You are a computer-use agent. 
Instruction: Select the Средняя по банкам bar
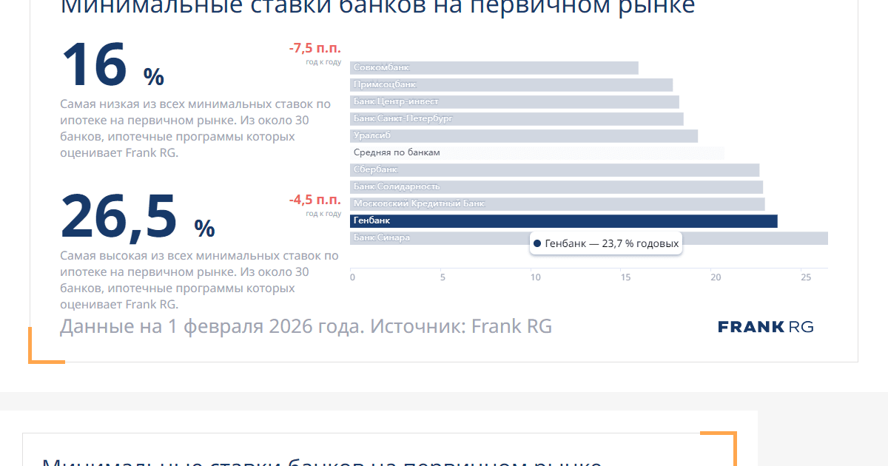tap(536, 153)
